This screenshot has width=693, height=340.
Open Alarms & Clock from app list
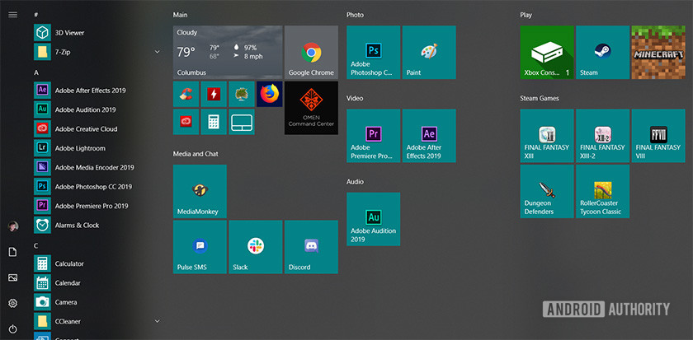click(x=97, y=226)
